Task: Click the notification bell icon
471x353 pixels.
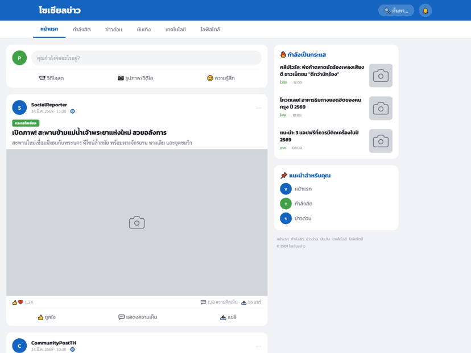Action: point(425,10)
